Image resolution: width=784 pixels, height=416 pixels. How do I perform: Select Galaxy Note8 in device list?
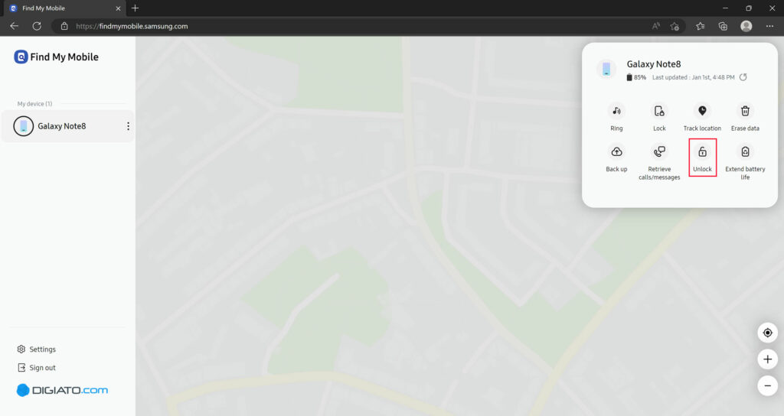point(68,126)
